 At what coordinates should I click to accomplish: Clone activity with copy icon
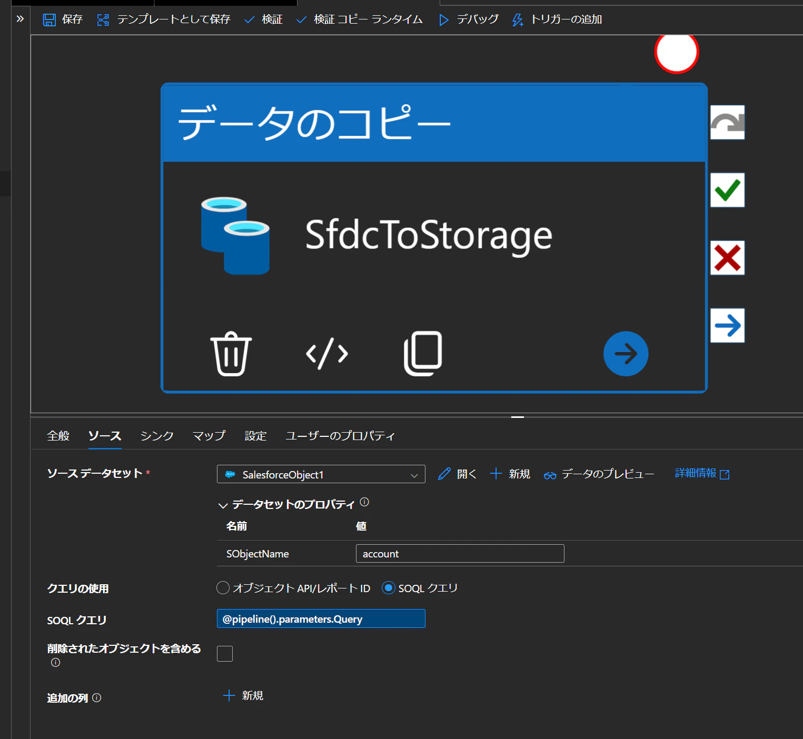point(423,354)
